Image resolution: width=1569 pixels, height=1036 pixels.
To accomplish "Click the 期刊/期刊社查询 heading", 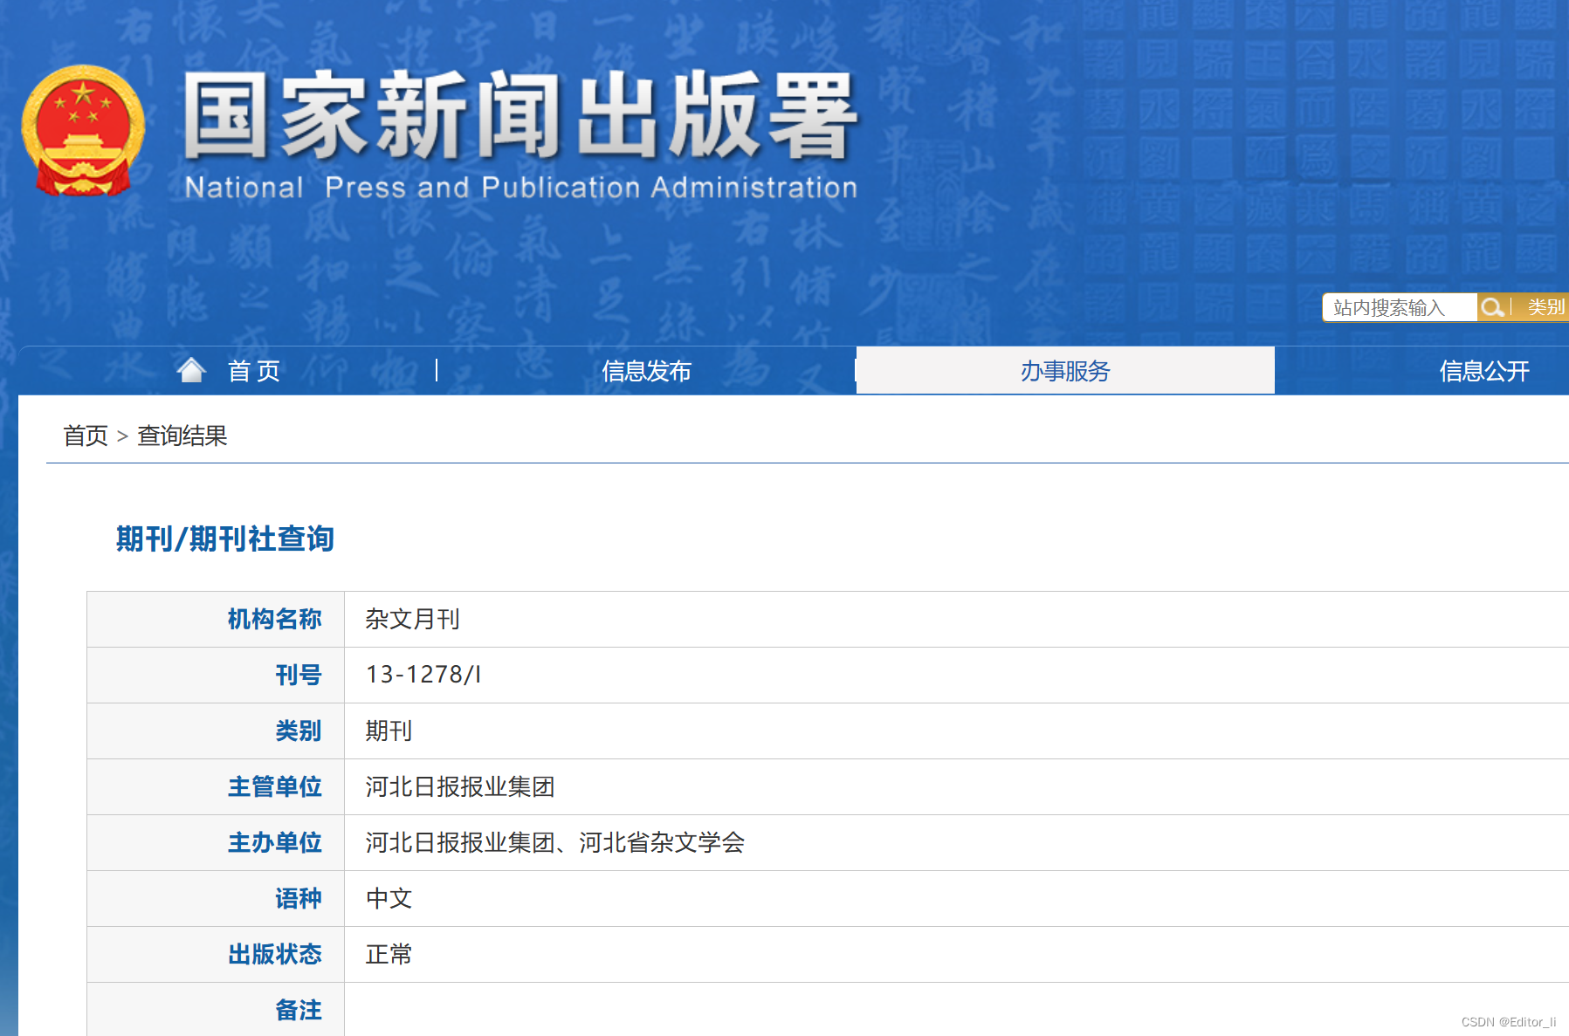I will (225, 539).
